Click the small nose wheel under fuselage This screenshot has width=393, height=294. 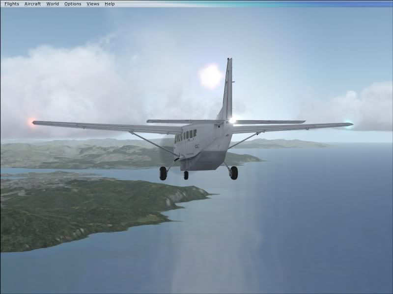coord(186,175)
